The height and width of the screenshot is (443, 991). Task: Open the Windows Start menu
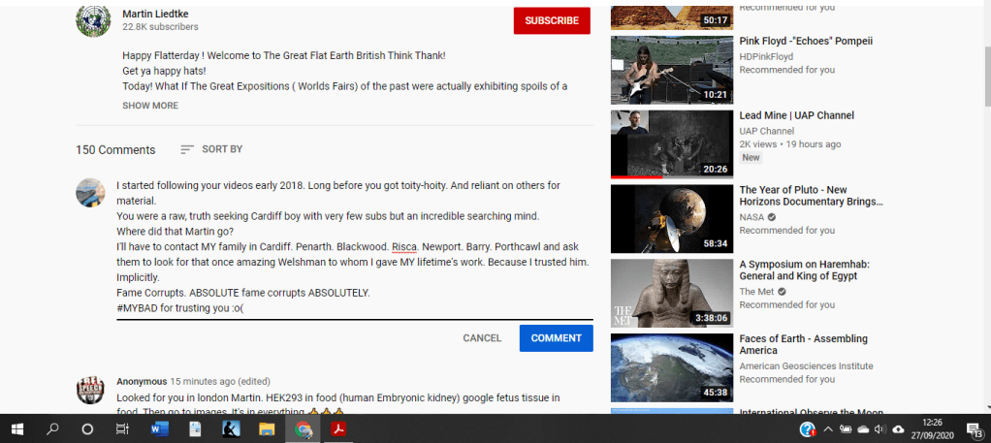click(x=17, y=428)
